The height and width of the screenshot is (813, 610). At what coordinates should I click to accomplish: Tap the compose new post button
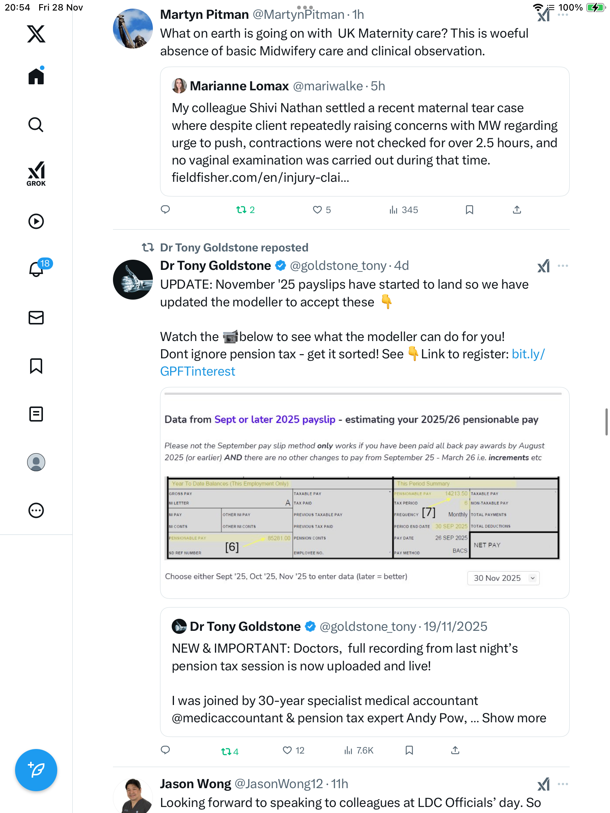[x=36, y=770]
